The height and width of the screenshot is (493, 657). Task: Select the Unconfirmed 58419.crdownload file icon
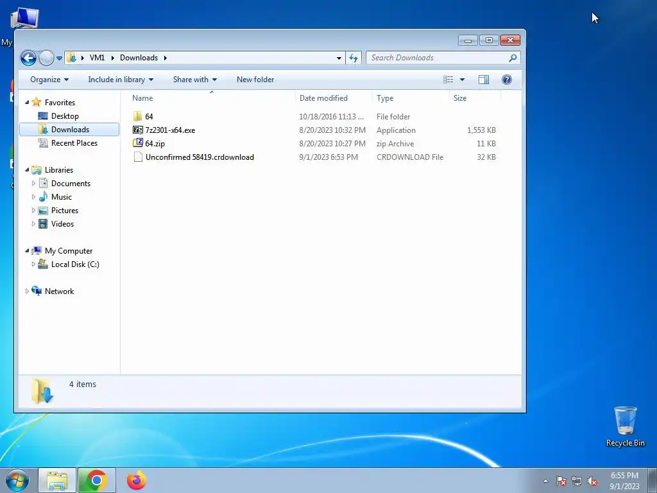tap(137, 157)
